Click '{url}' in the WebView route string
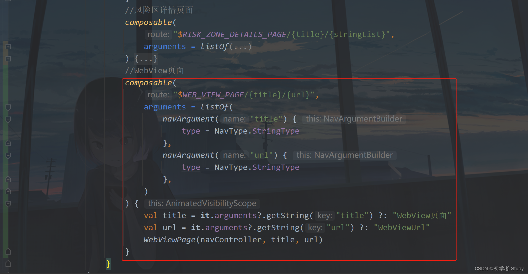The height and width of the screenshot is (274, 528). tap(299, 95)
